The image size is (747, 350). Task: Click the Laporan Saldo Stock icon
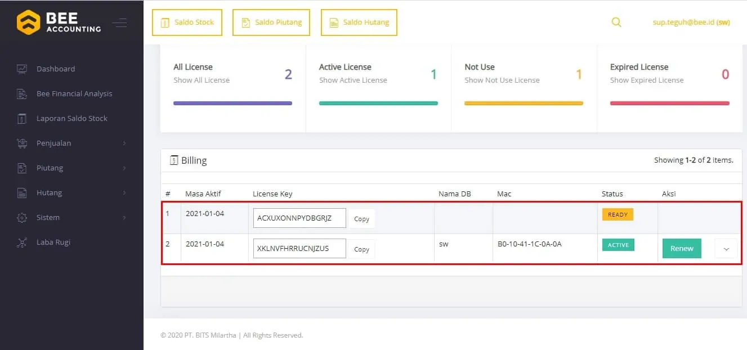[22, 118]
